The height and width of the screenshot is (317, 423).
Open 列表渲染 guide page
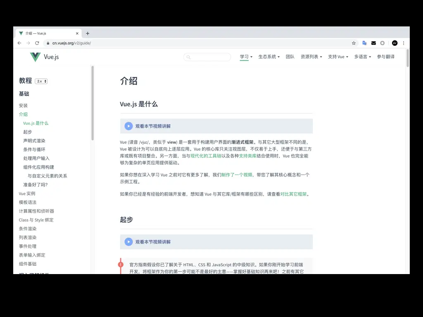click(28, 237)
